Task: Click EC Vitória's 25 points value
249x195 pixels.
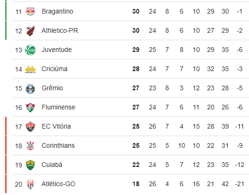Action: coord(136,127)
